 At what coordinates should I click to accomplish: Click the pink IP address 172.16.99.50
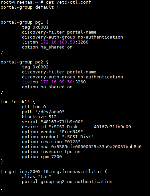point(57,82)
